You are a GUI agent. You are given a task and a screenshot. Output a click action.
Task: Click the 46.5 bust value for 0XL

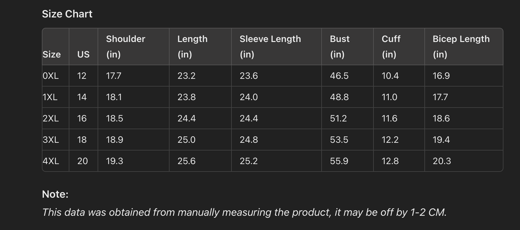pyautogui.click(x=339, y=76)
